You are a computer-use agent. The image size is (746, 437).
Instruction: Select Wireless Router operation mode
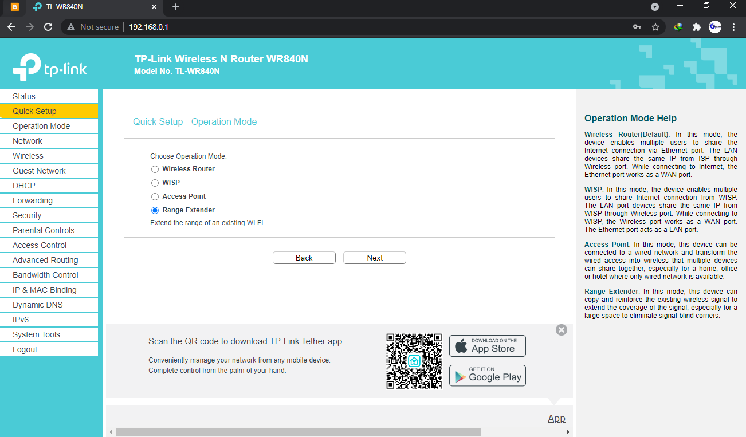pyautogui.click(x=155, y=169)
